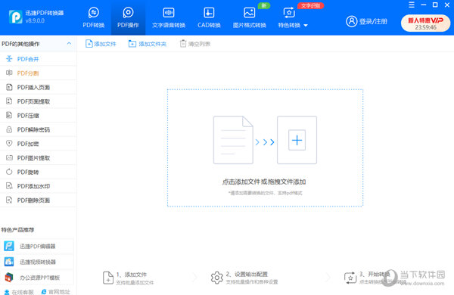
Task: Click the step 3 convert icon
Action: pyautogui.click(x=350, y=278)
